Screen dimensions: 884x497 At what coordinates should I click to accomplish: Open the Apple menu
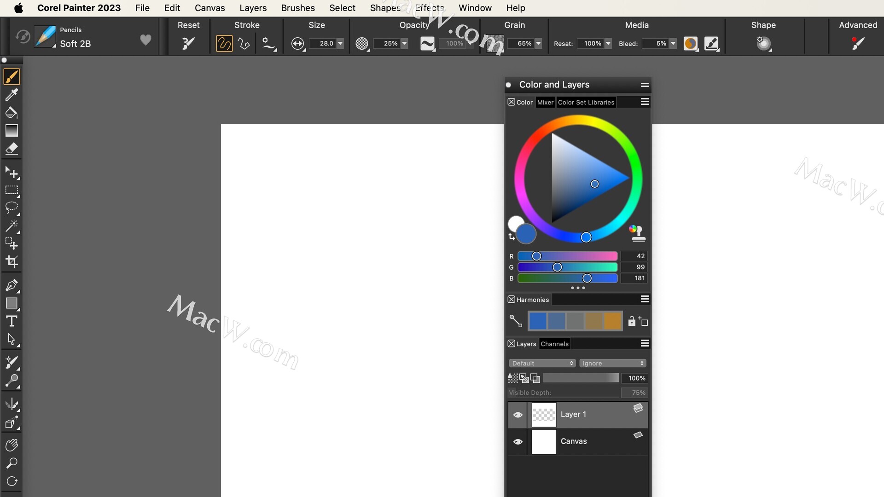click(18, 8)
